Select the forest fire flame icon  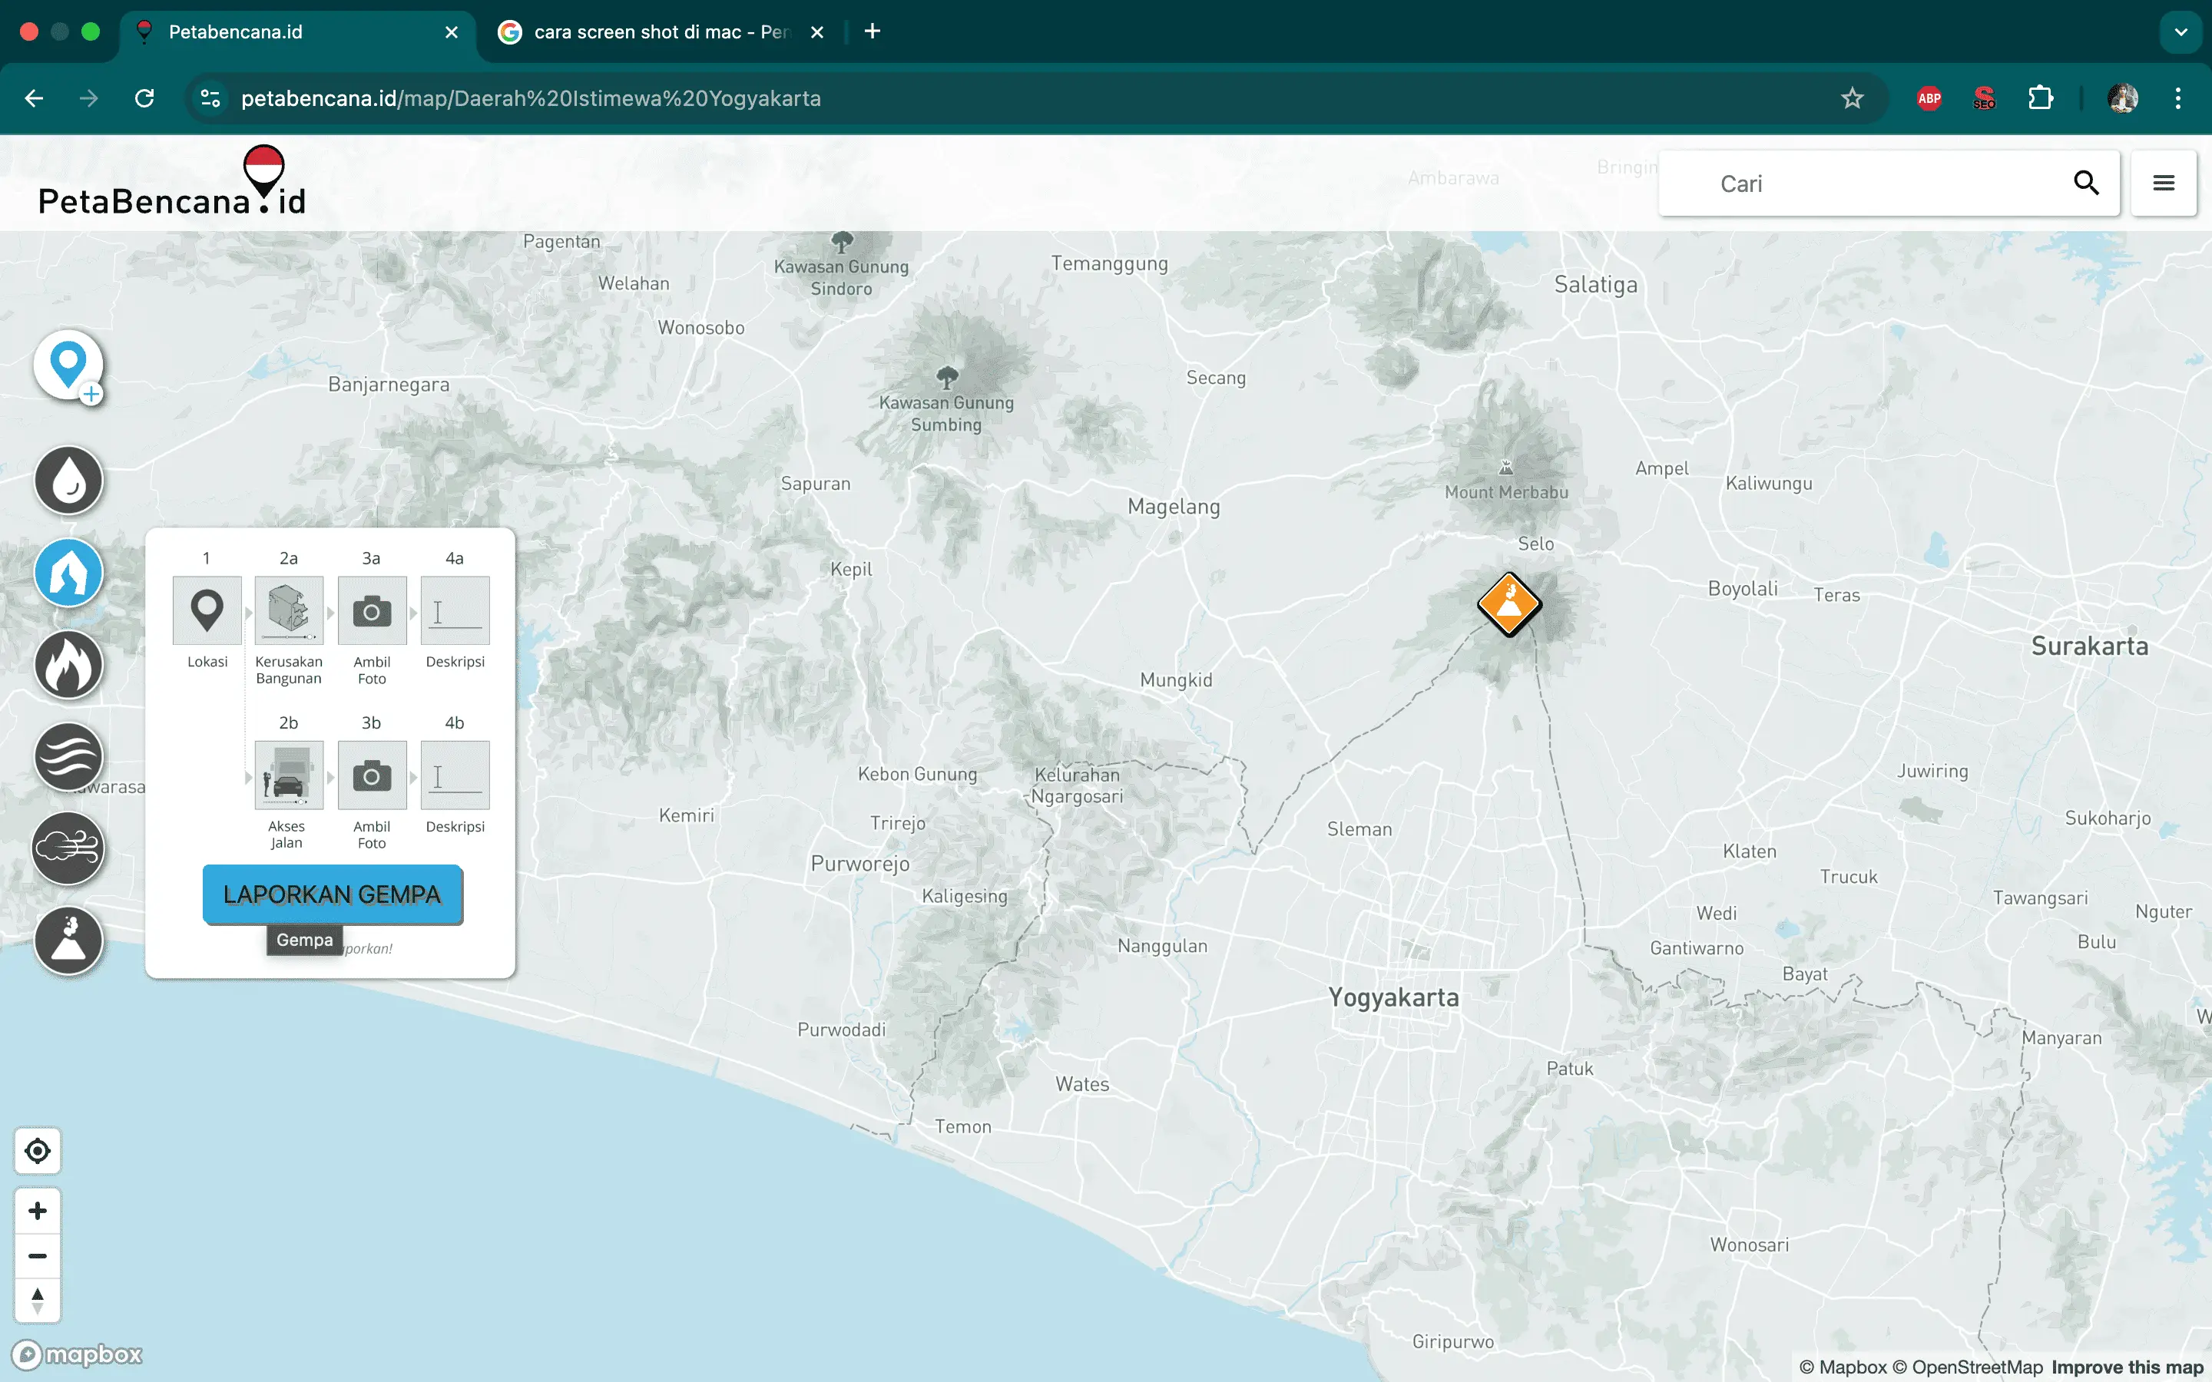(x=68, y=664)
